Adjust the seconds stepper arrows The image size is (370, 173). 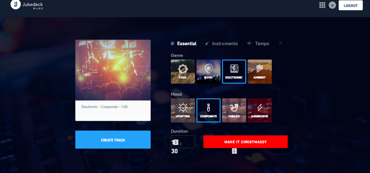(234, 151)
